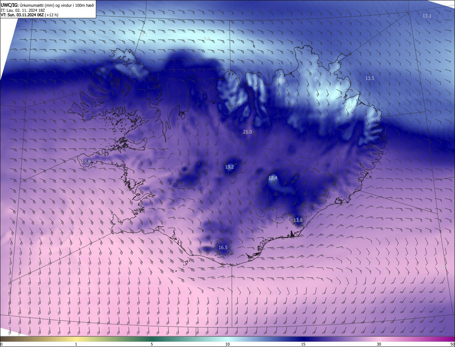Click the color scale tick label 50
455x347 pixels.
pos(452,344)
